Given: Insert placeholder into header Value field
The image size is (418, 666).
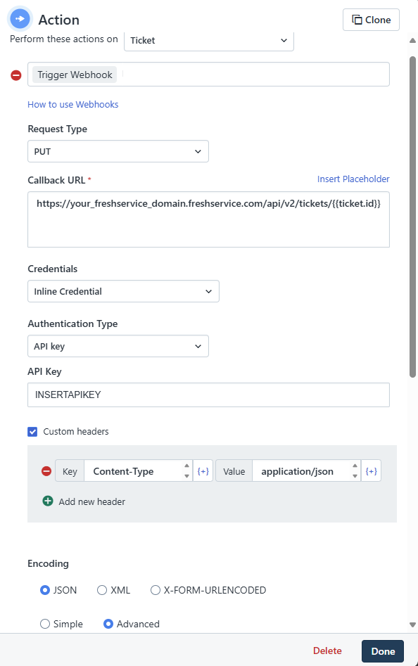Looking at the screenshot, I should [372, 471].
